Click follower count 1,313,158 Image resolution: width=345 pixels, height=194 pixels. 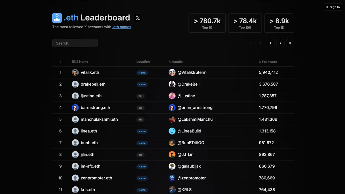267,131
